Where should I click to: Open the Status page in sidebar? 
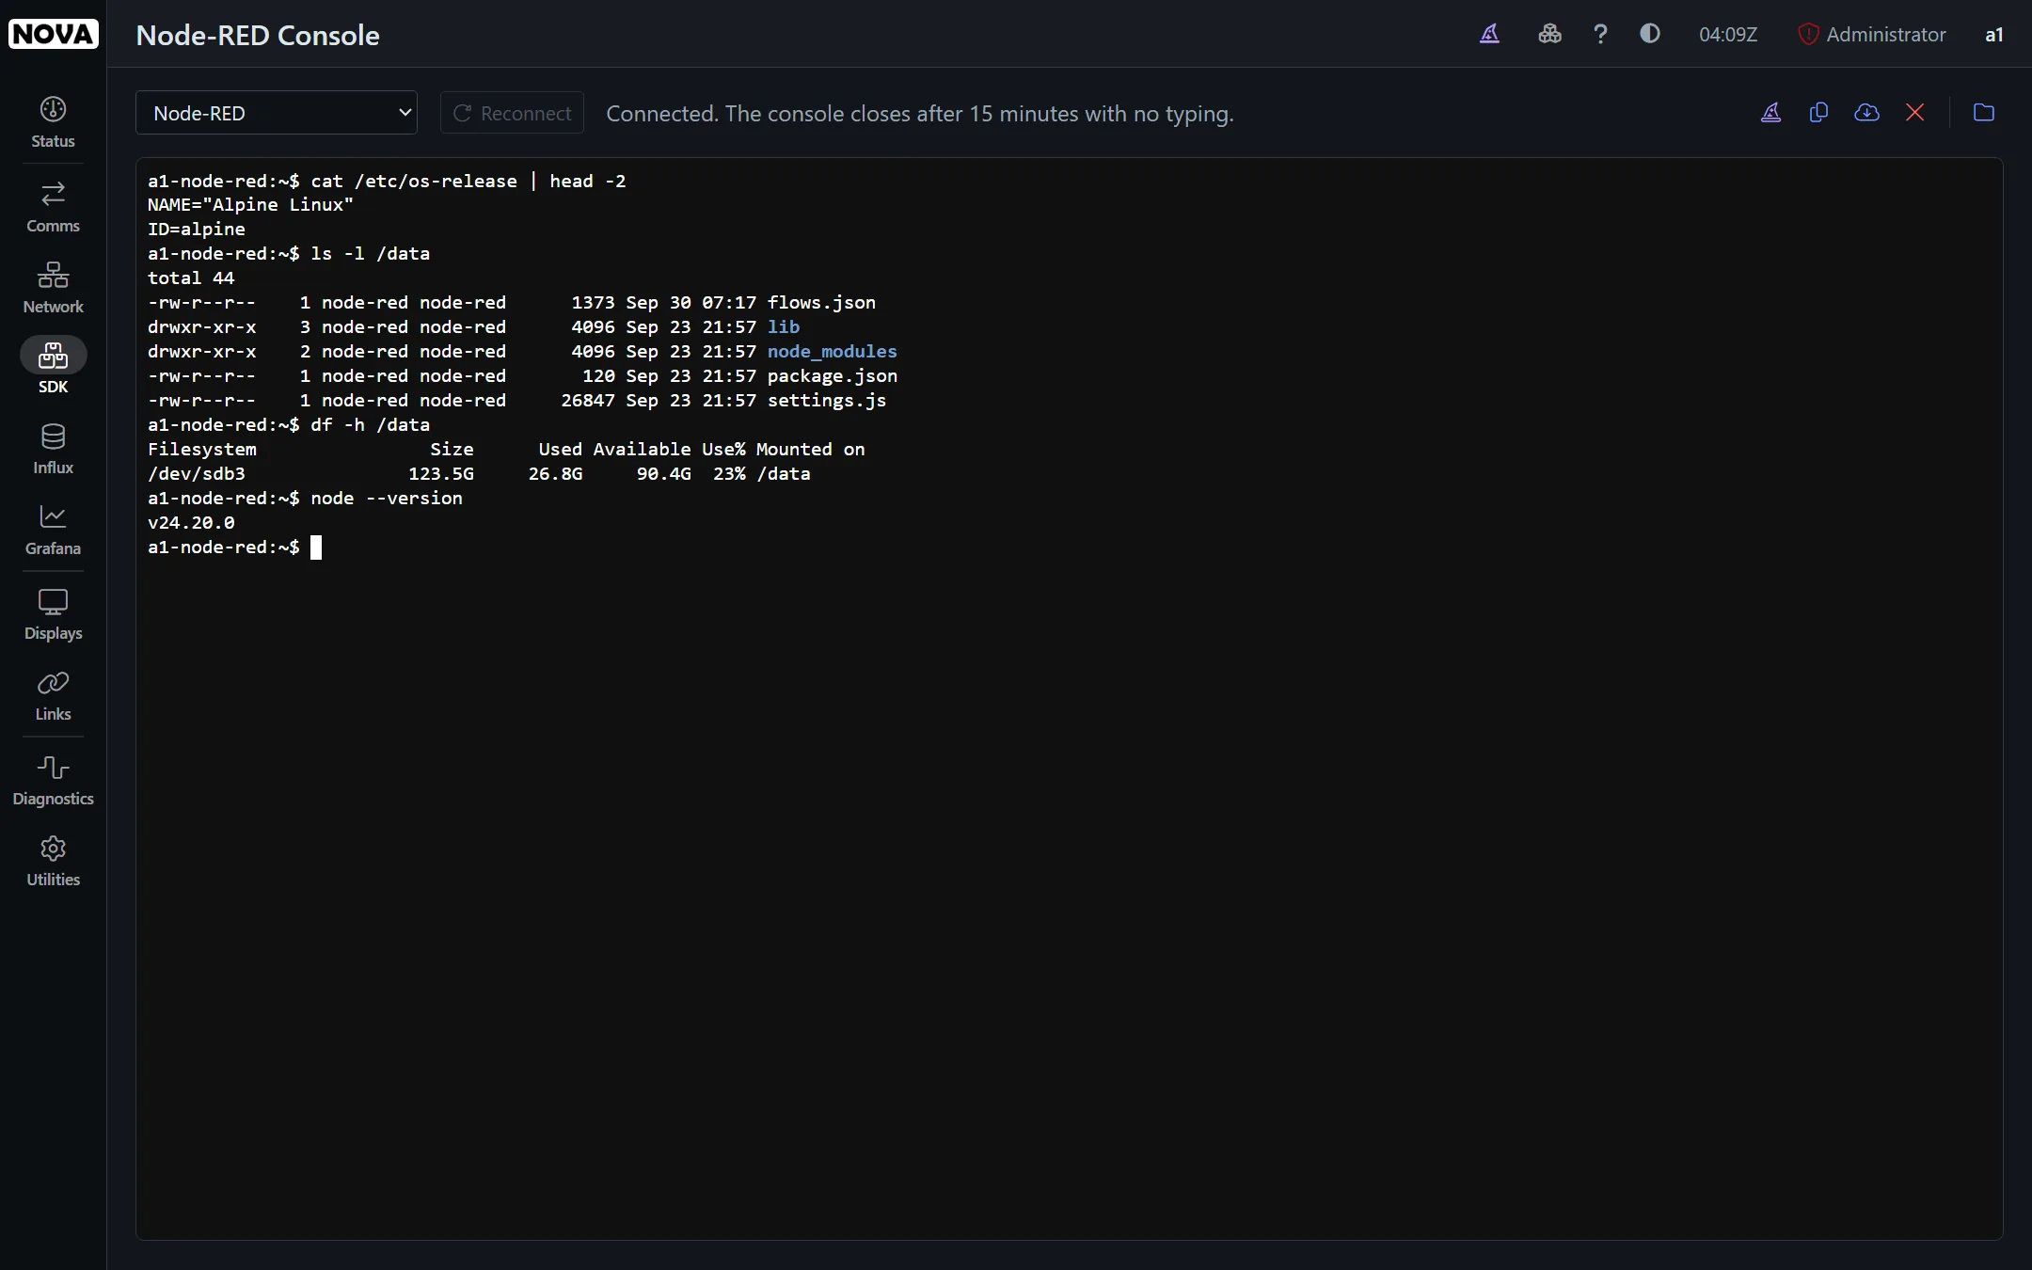[x=53, y=122]
